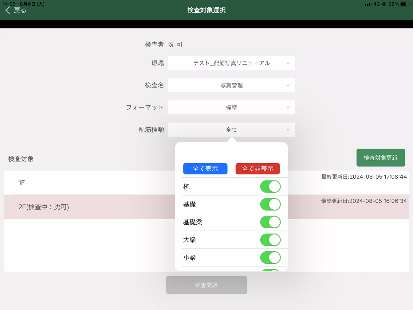Viewport: 413px width, 310px height.
Task: Click the red 全て非表示 button
Action: click(258, 169)
